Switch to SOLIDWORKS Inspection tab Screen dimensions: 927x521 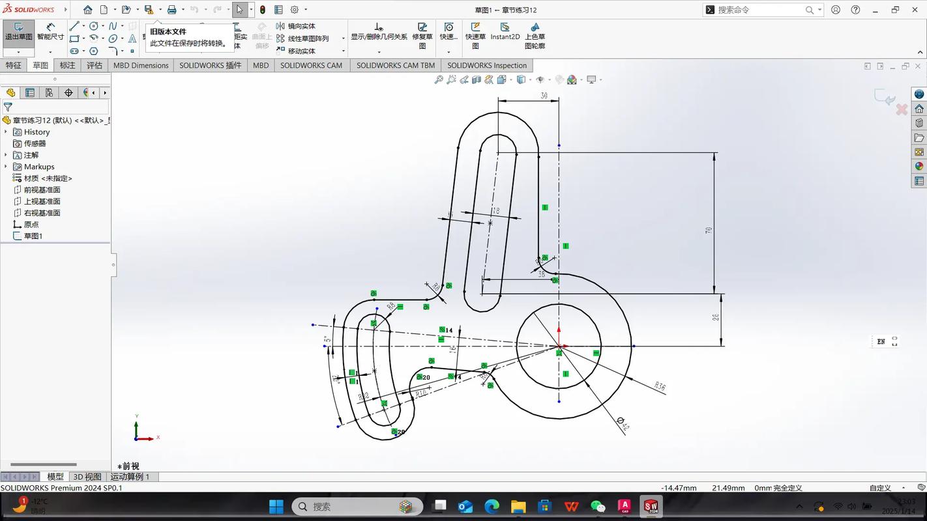click(x=487, y=65)
